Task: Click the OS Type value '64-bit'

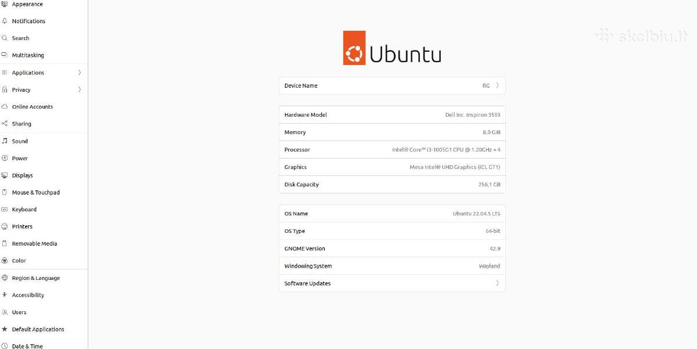Action: point(493,231)
